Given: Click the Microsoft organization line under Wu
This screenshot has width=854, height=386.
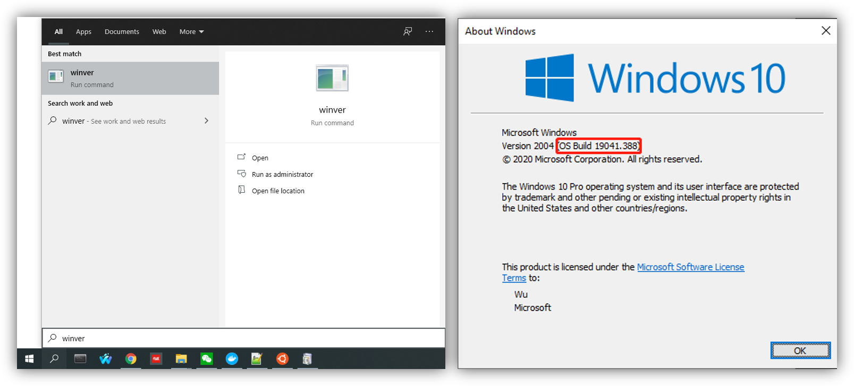Looking at the screenshot, I should (532, 307).
